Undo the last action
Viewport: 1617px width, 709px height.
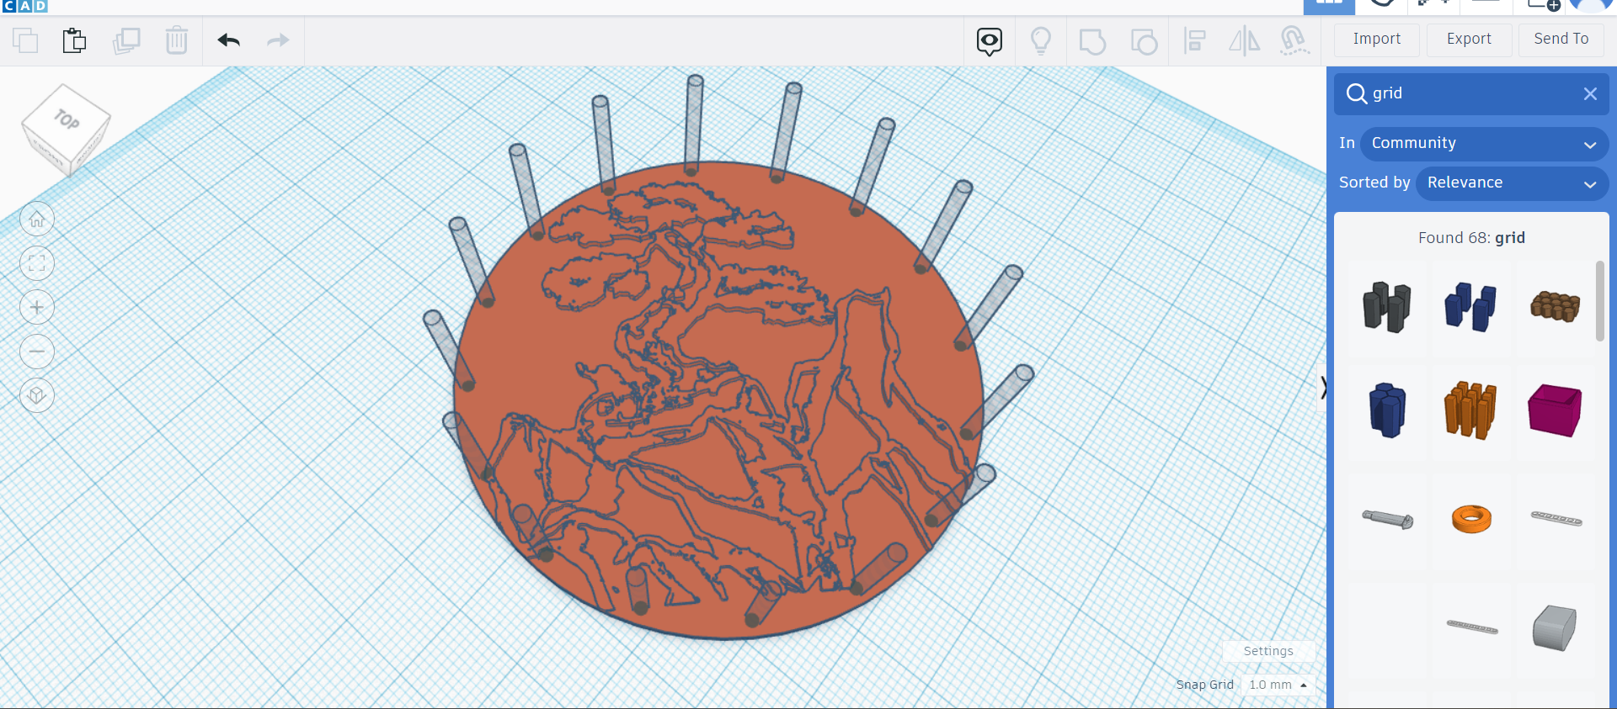[229, 40]
